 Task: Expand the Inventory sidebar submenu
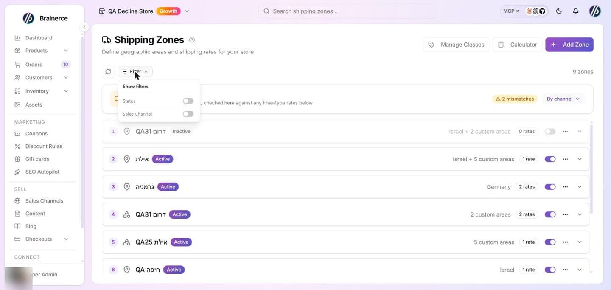tap(66, 91)
